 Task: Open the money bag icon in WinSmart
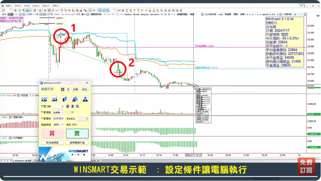pos(75,99)
